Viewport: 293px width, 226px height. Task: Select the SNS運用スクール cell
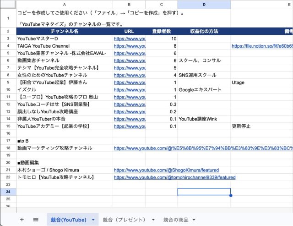[204, 75]
